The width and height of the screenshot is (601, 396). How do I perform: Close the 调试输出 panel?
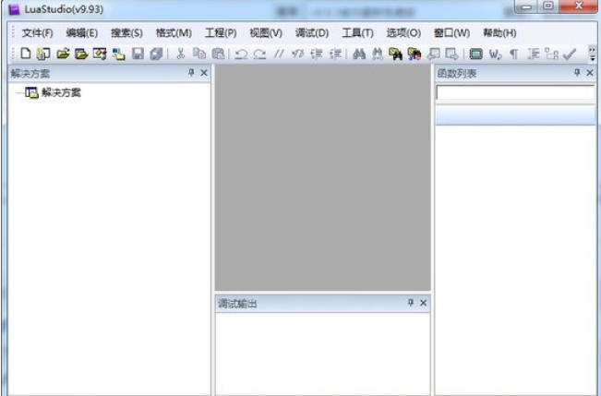pos(423,303)
